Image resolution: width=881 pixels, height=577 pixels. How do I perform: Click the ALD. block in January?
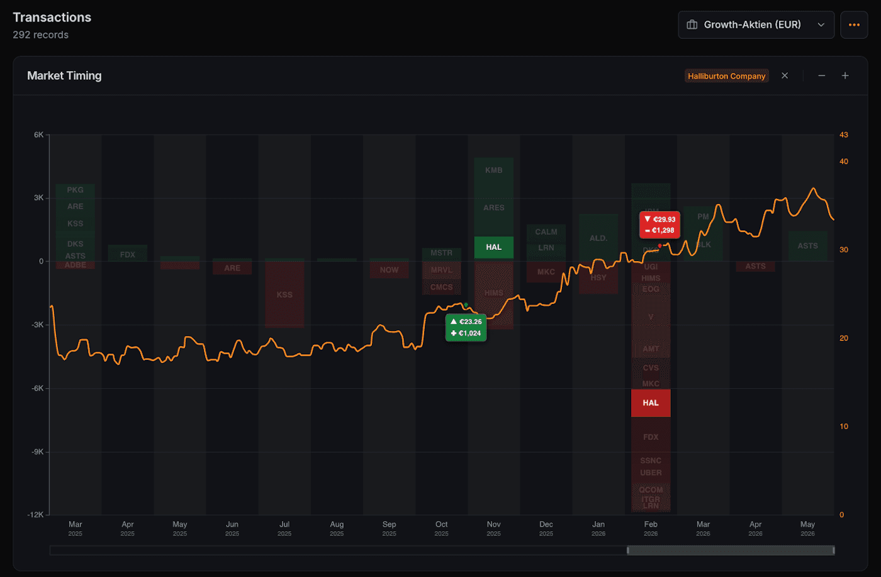[598, 238]
